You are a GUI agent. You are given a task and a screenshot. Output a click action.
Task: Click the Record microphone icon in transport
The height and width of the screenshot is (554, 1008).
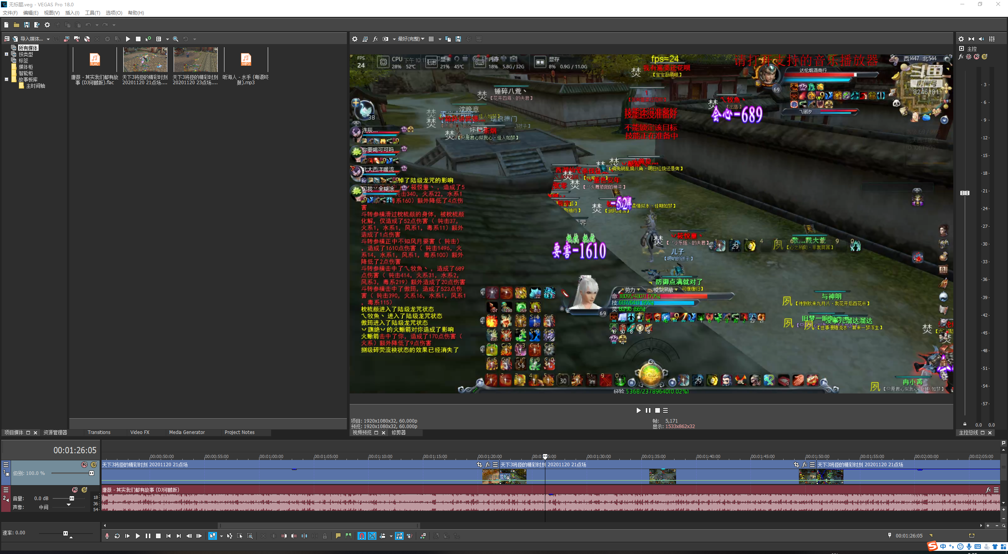[107, 536]
